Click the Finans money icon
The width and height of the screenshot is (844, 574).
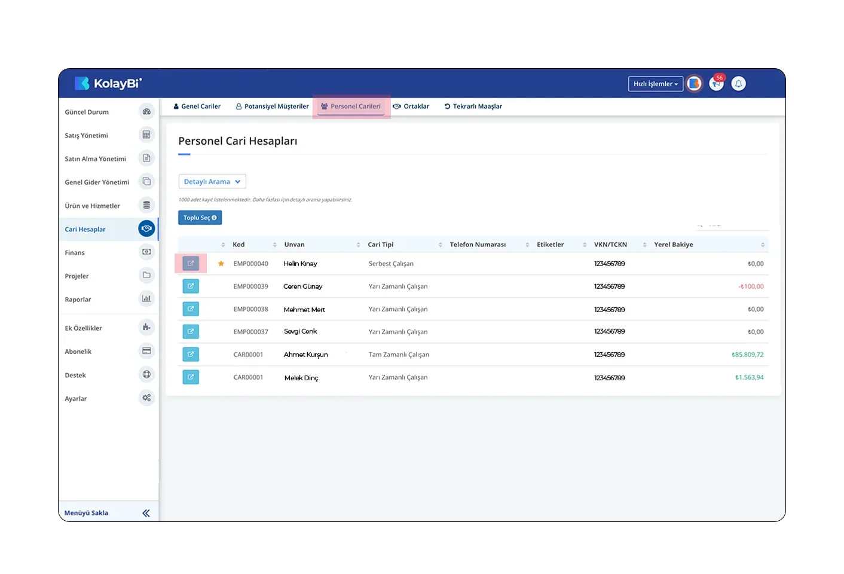[x=146, y=252]
